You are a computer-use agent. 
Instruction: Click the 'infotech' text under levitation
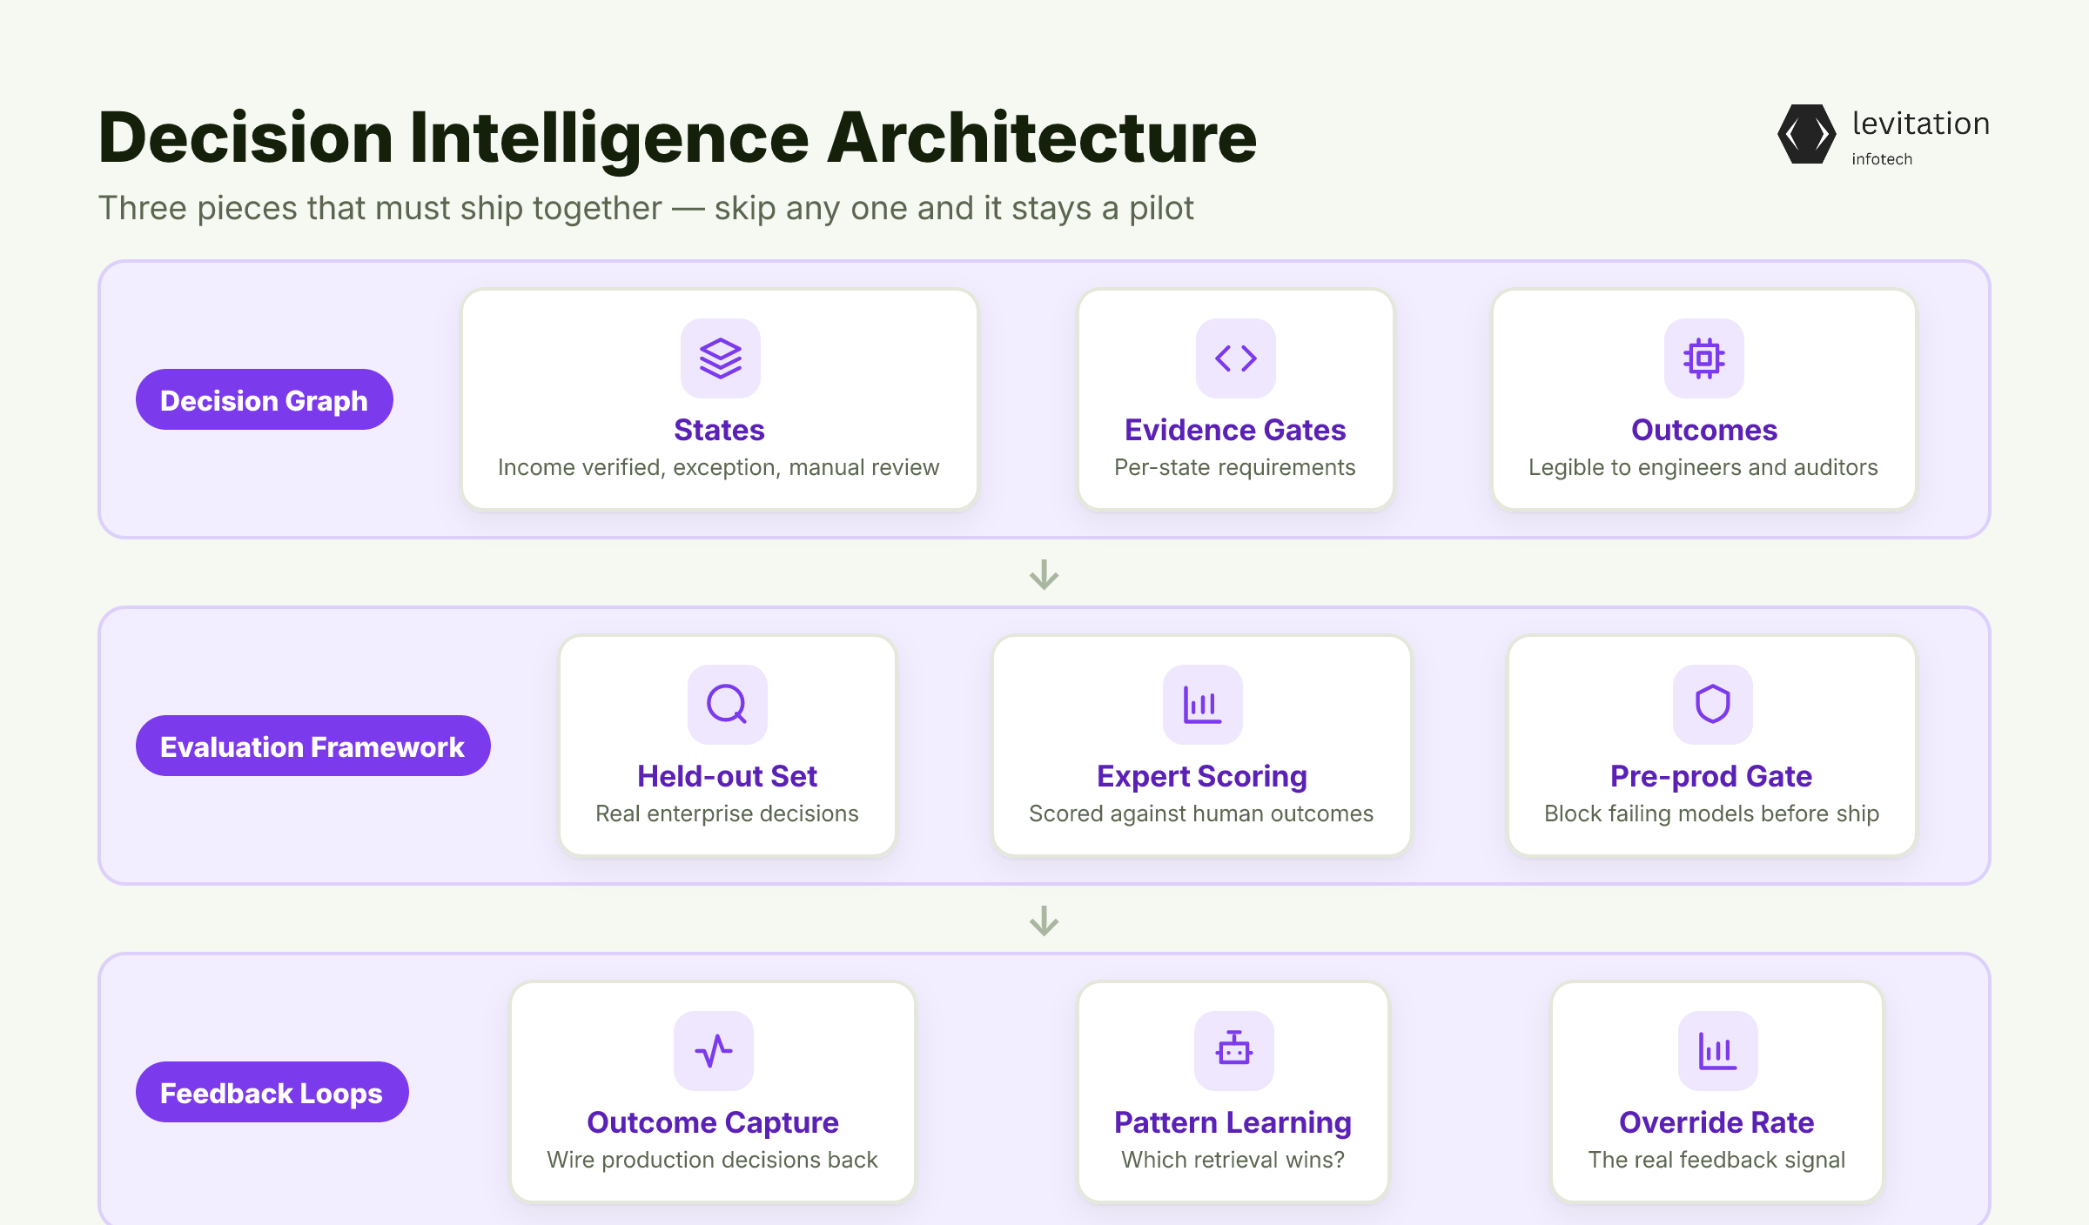[1882, 159]
